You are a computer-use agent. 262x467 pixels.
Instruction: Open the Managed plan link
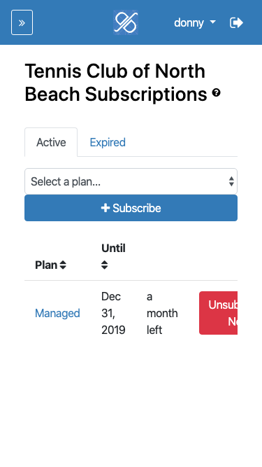(x=57, y=314)
